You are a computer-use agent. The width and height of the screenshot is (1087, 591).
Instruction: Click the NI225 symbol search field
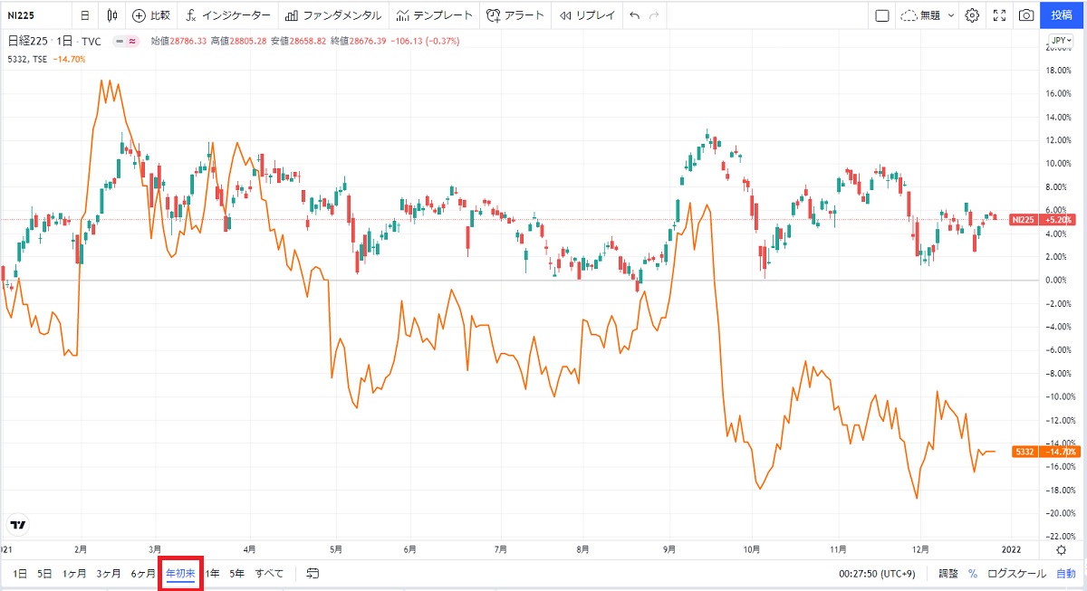34,15
